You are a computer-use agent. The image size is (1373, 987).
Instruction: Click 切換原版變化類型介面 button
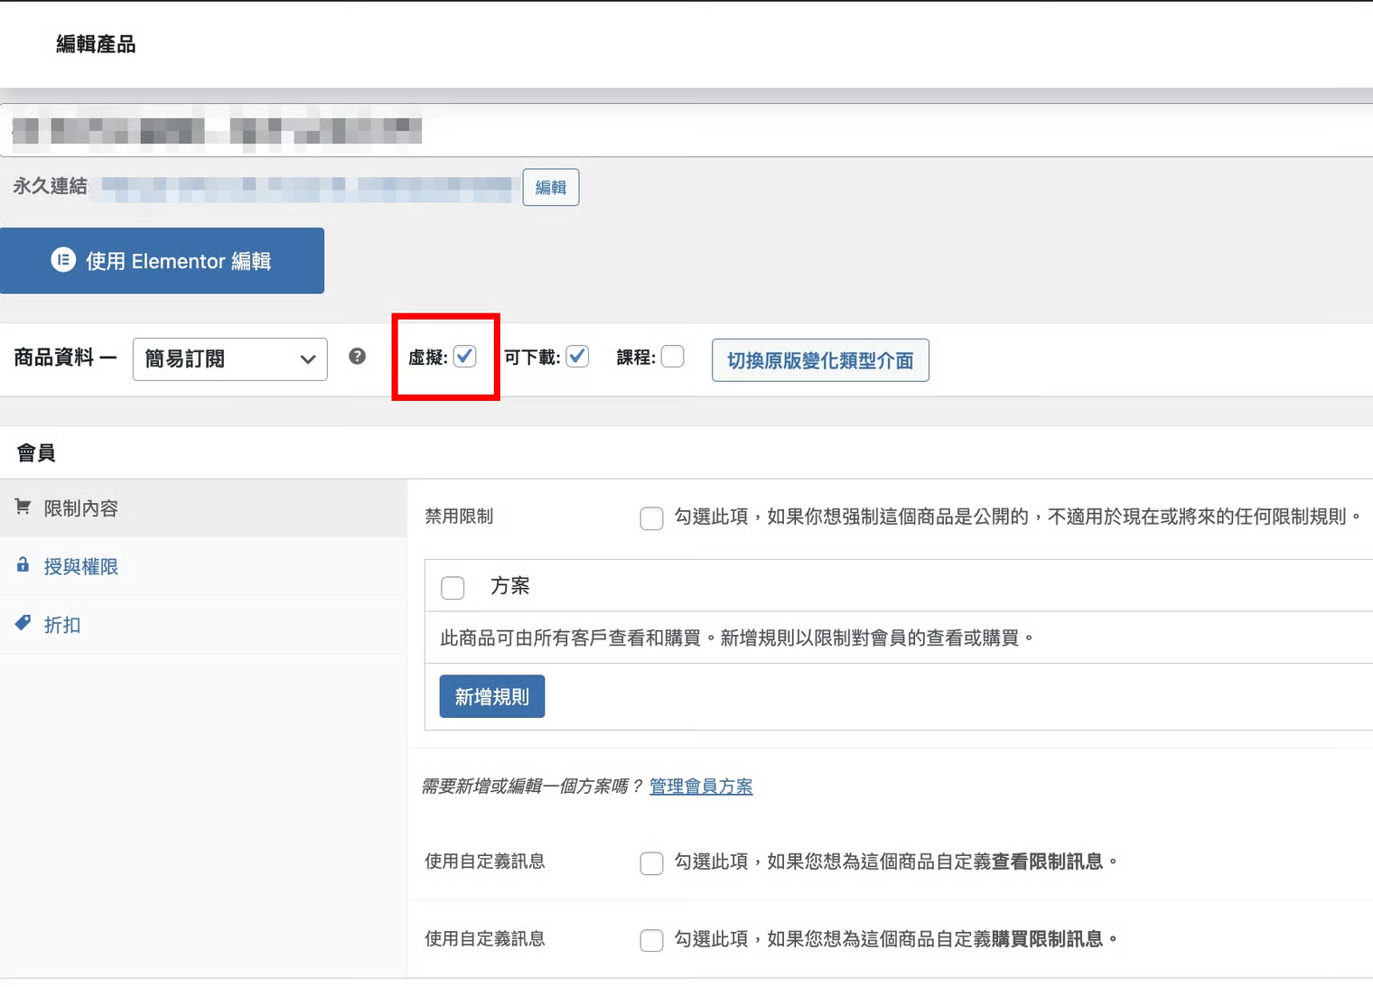(x=820, y=360)
